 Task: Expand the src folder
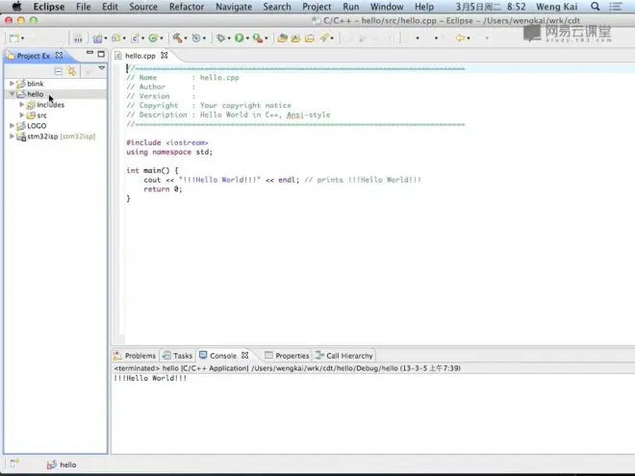pyautogui.click(x=22, y=115)
